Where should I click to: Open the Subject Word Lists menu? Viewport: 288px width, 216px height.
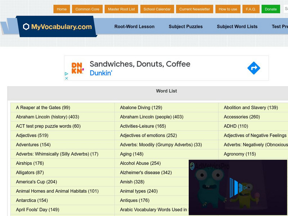coord(237,27)
